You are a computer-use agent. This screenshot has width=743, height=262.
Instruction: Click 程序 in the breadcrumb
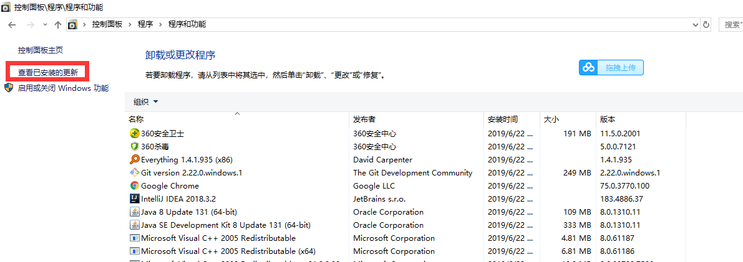pyautogui.click(x=145, y=24)
